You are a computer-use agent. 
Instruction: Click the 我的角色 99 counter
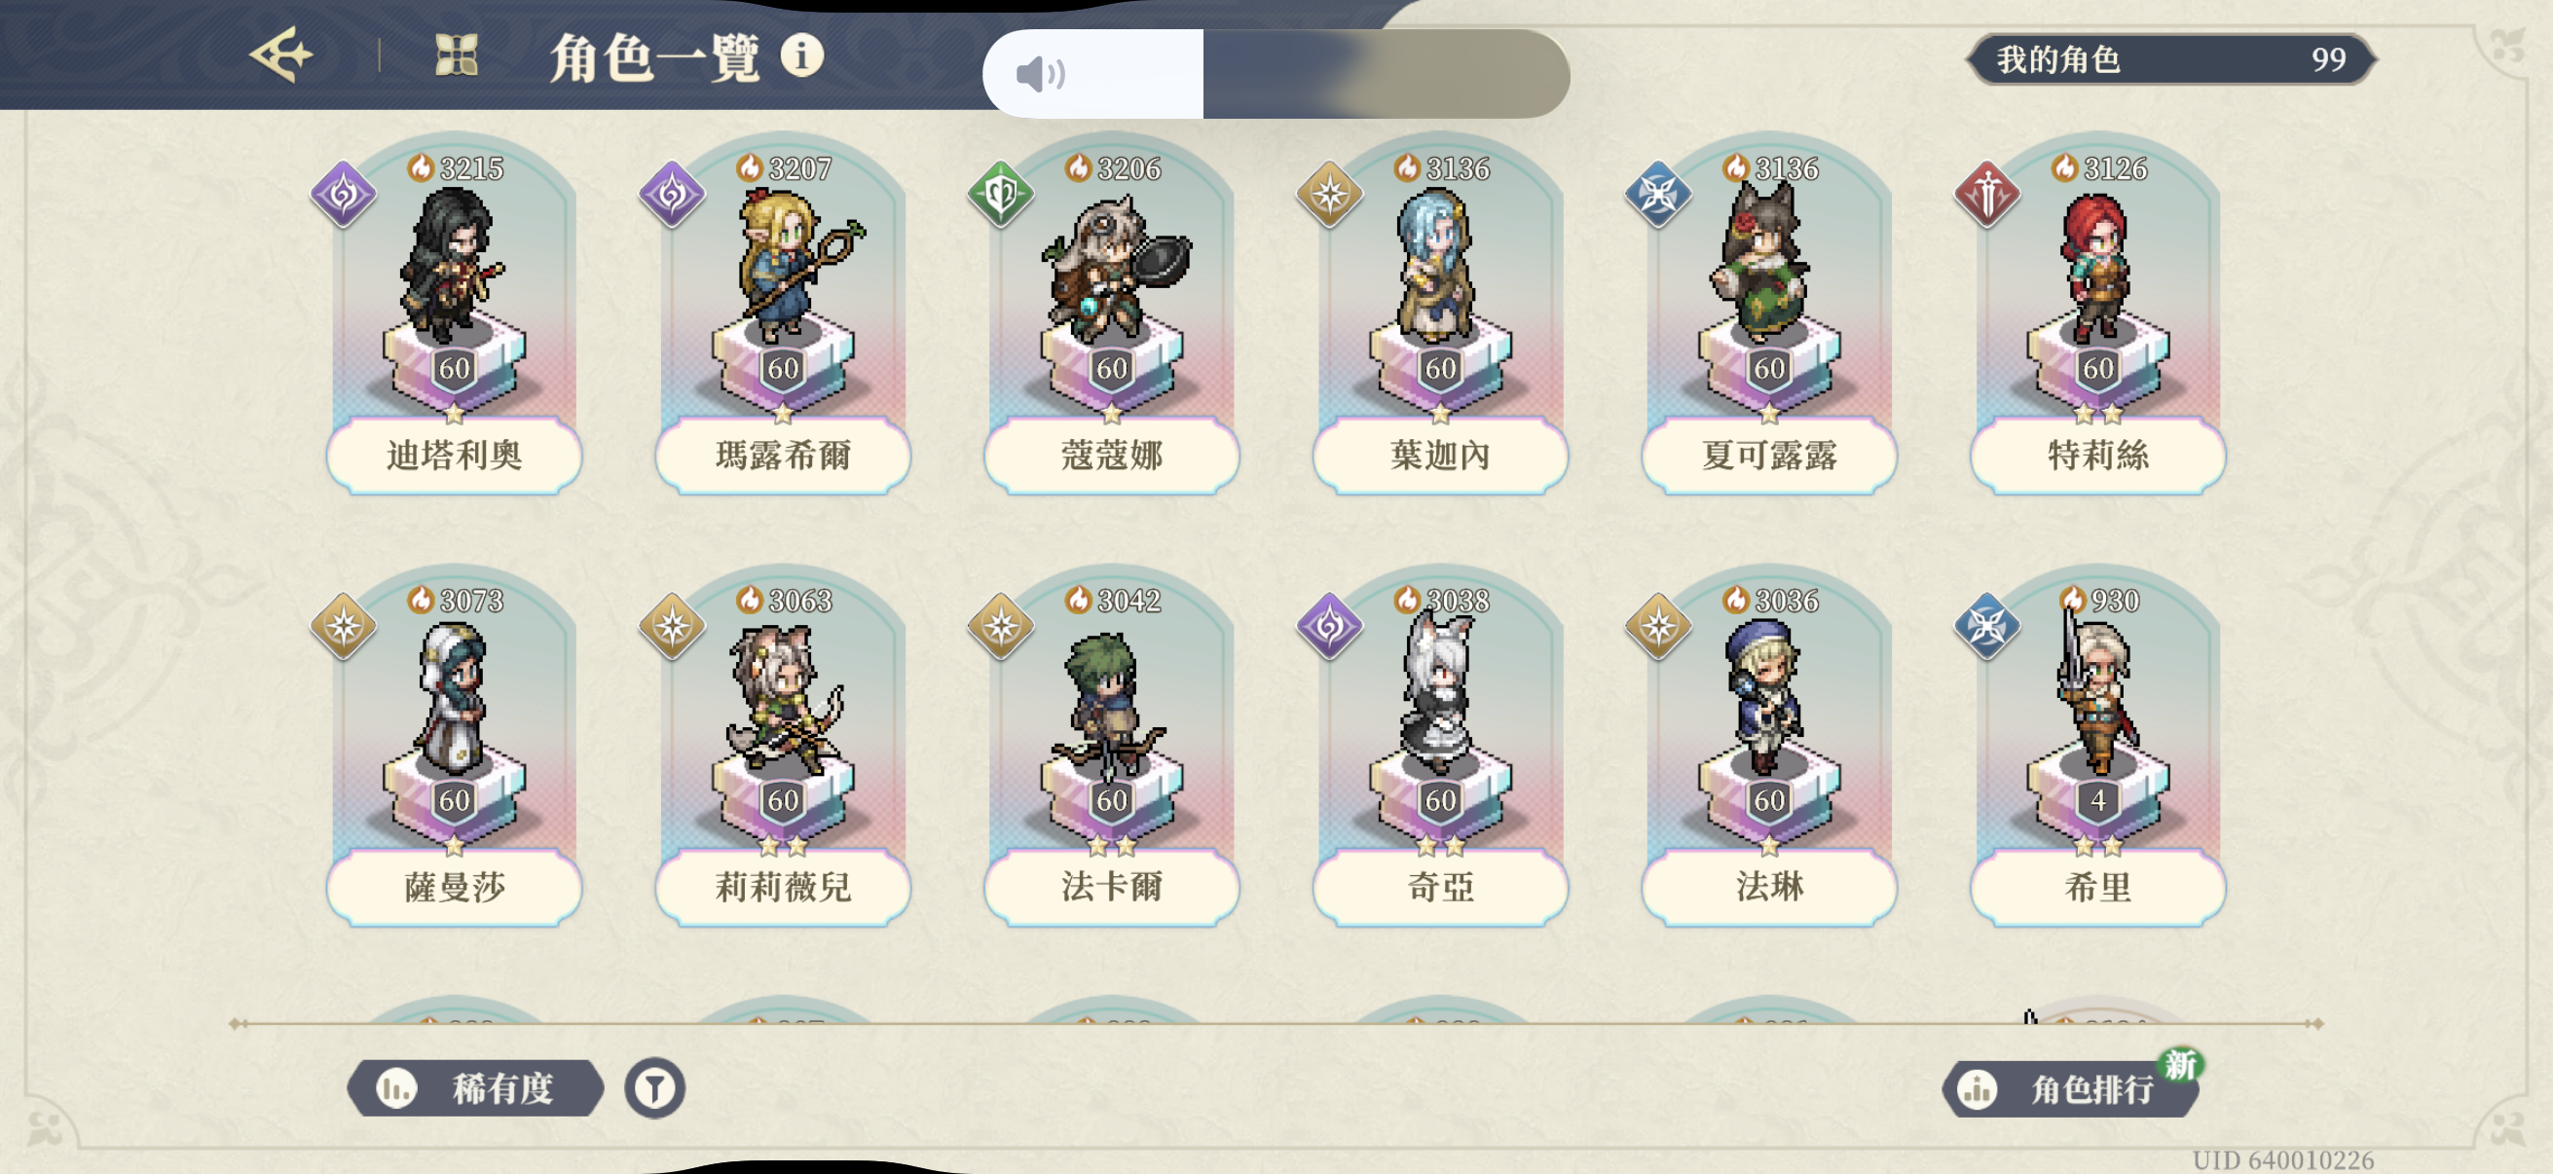point(2170,59)
